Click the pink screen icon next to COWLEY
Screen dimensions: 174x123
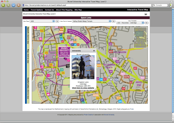click(x=48, y=75)
